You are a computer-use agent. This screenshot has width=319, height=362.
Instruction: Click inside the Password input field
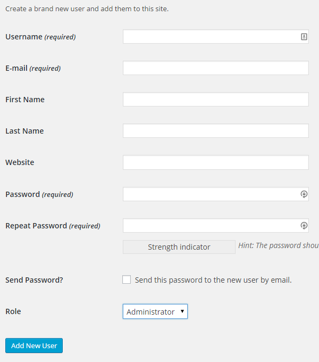216,194
